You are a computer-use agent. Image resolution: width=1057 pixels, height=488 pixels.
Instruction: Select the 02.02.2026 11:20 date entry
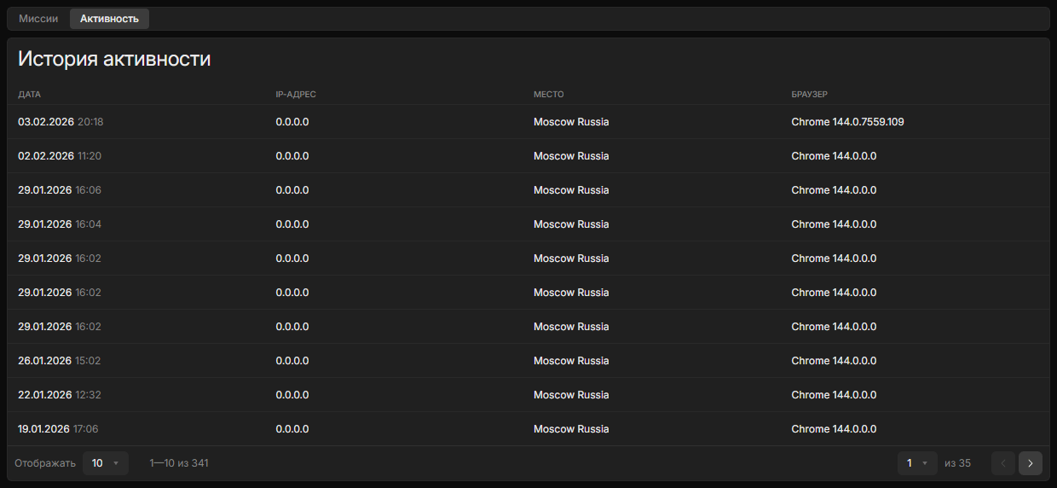(x=61, y=156)
